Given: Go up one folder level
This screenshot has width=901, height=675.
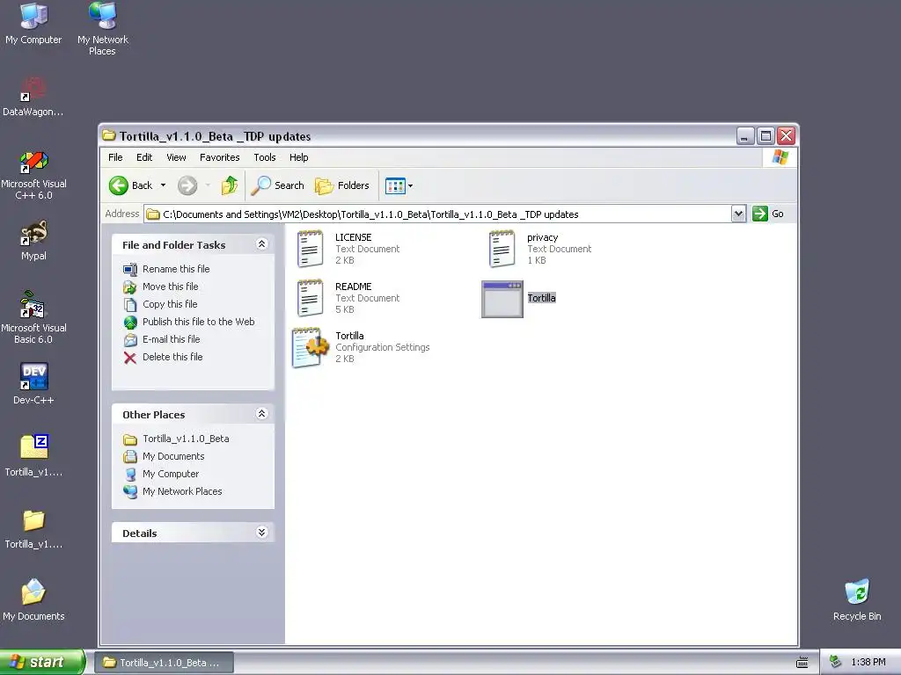Looking at the screenshot, I should (230, 185).
